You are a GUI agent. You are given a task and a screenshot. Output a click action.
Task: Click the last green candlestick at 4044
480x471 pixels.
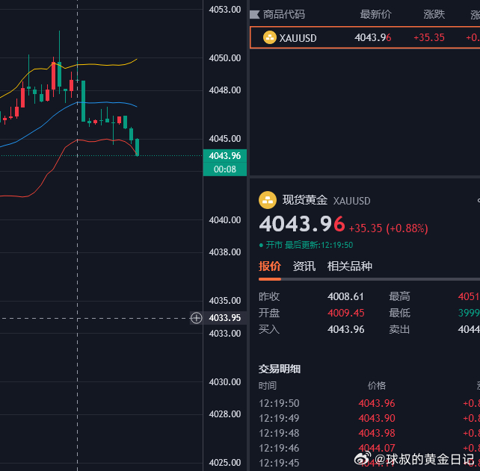click(x=137, y=147)
